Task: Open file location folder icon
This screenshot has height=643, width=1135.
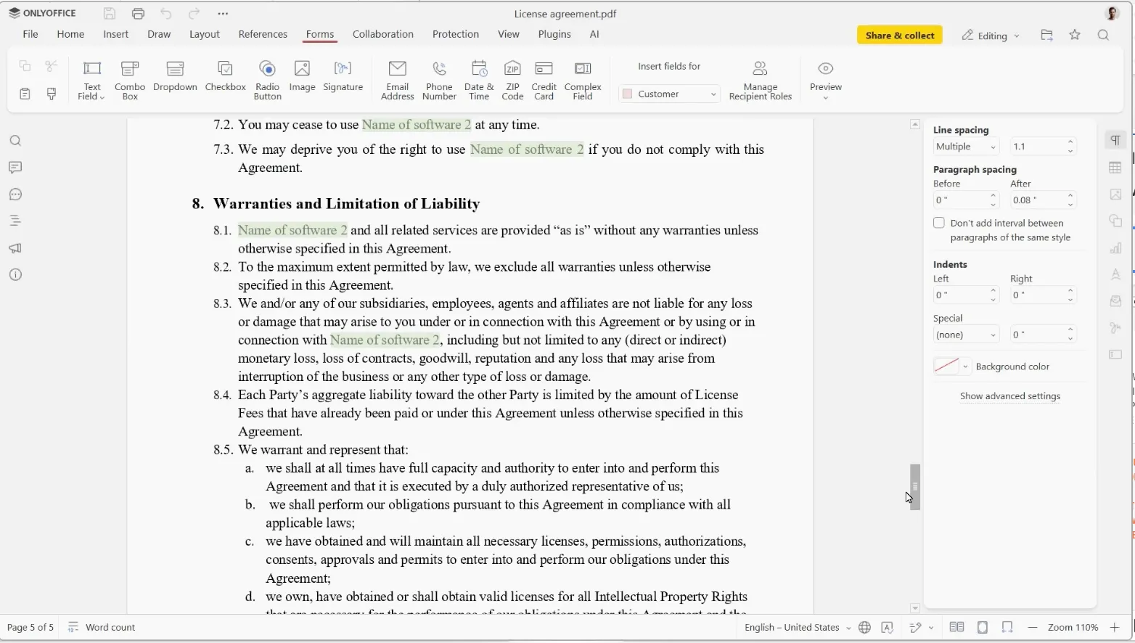Action: pos(1046,35)
